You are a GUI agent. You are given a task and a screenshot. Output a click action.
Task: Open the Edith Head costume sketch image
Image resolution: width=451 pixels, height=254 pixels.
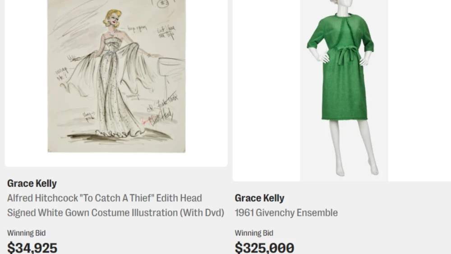(x=116, y=77)
